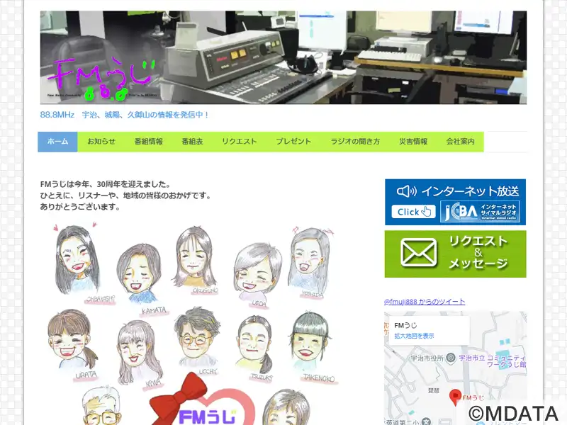The image size is (567, 425).
Task: Click the text FMうじは今年、30周年を迎えました。
Action: coord(105,184)
